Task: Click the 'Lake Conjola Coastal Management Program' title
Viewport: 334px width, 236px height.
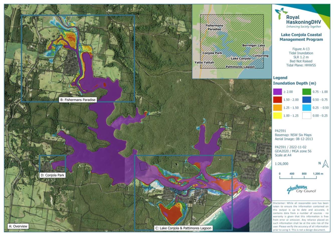Action: click(301, 37)
